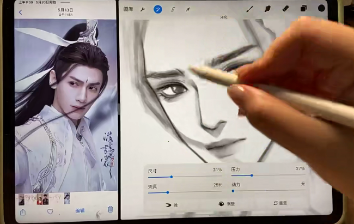Viewport: 354px width, 224px height.
Task: Delete photo using trash icon
Action: coord(110,210)
